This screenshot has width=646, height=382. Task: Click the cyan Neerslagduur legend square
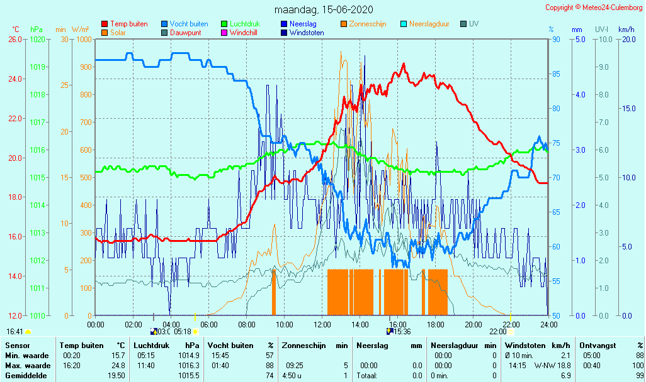pyautogui.click(x=404, y=24)
